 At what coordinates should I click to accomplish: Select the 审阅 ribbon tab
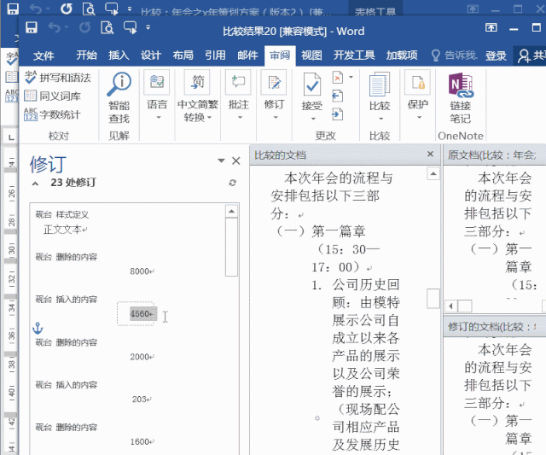[280, 55]
